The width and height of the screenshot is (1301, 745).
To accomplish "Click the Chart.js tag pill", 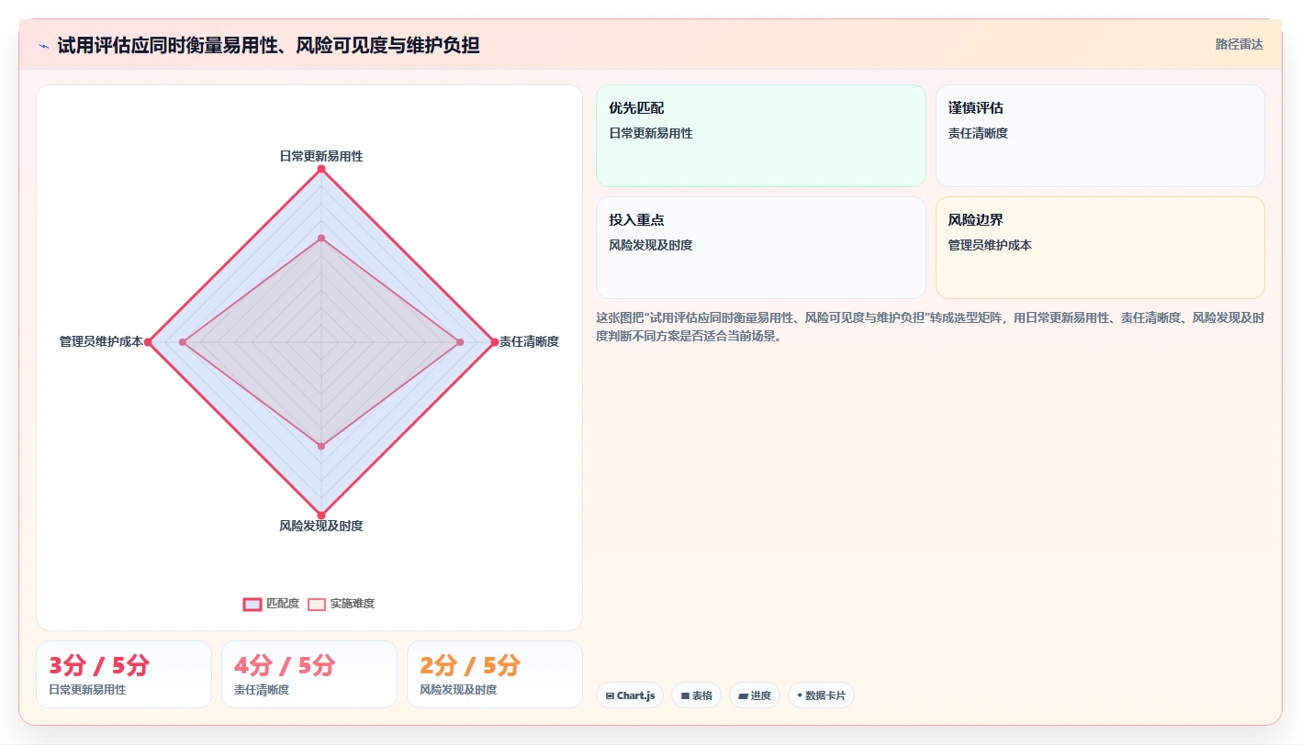I will [630, 695].
